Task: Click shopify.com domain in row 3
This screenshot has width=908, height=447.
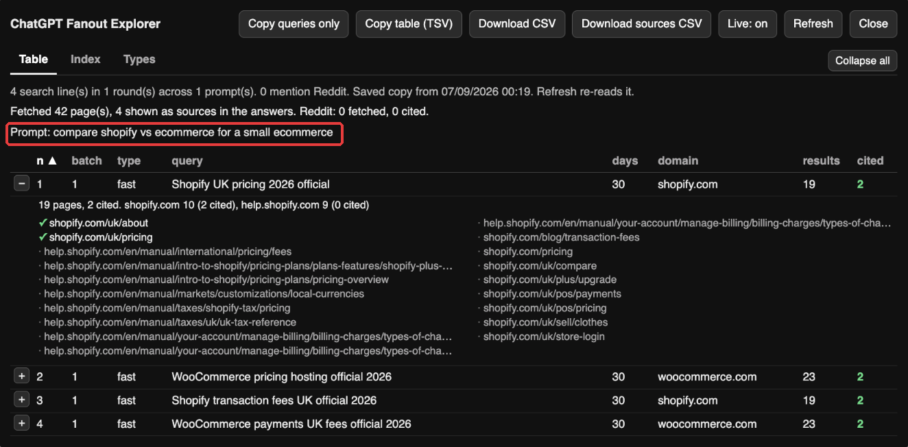Action: (x=688, y=400)
